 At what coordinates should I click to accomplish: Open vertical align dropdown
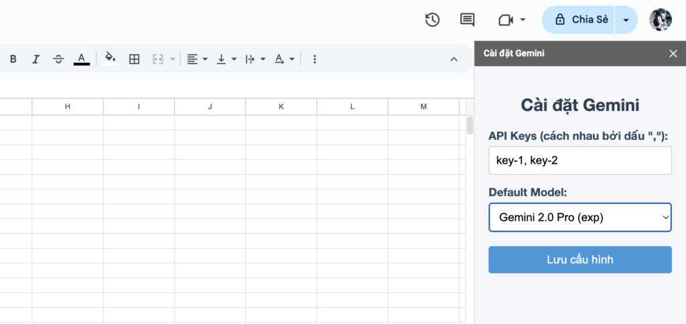tap(226, 59)
